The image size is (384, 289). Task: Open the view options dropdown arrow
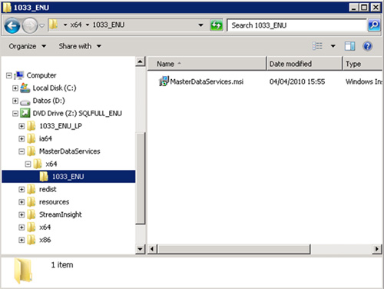[x=333, y=46]
